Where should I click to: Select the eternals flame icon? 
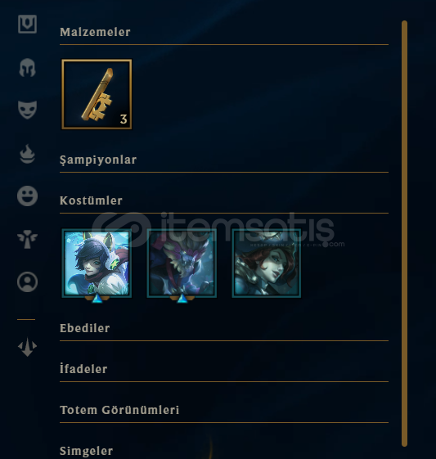pos(27,153)
